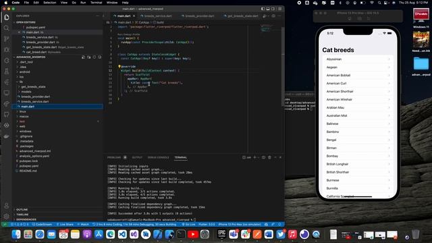Open the customize layout button in the title bar
This screenshot has height=243, width=432.
click(279, 9)
